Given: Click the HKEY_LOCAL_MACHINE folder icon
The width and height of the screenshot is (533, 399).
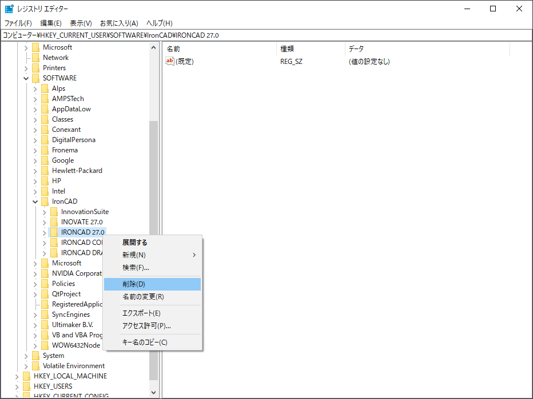Looking at the screenshot, I should (x=26, y=376).
